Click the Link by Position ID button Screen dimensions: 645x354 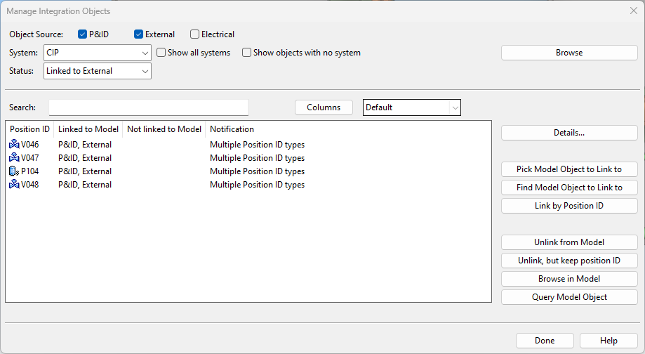[569, 206]
